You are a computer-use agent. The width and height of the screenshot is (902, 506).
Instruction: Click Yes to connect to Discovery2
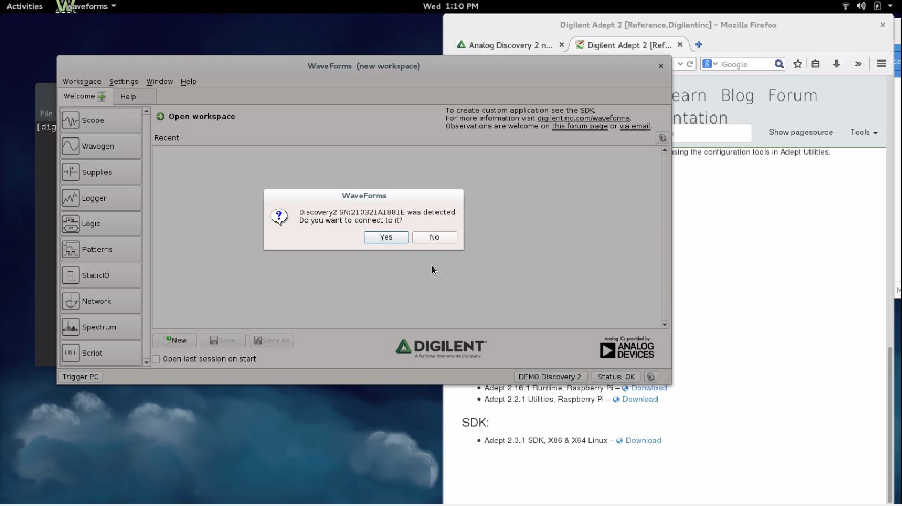click(x=386, y=237)
